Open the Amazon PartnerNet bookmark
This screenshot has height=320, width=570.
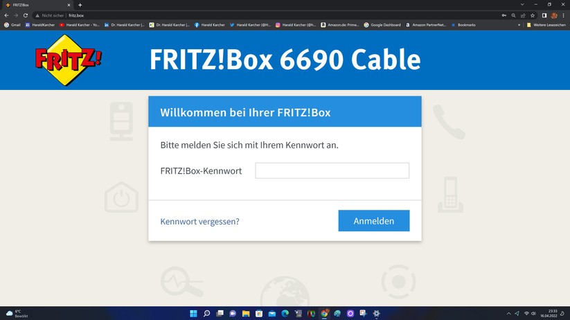(426, 25)
